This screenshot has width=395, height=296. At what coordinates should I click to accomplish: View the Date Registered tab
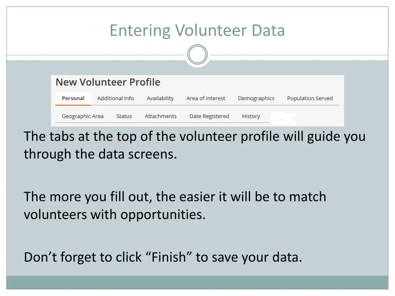[209, 116]
